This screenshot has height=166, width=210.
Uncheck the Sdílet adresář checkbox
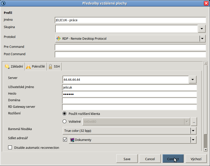65,140
